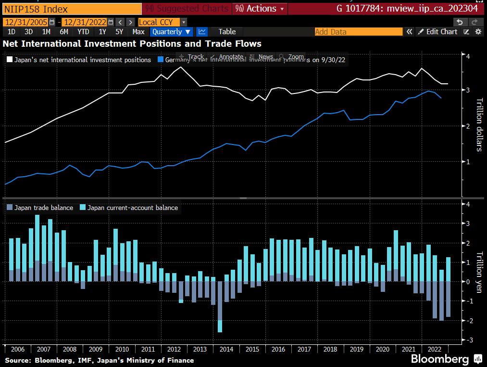This screenshot has height=367, width=487.
Task: Click the undo arrow icon
Action: (460, 22)
